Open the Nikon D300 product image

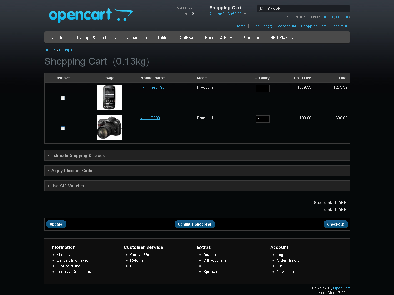(x=109, y=128)
